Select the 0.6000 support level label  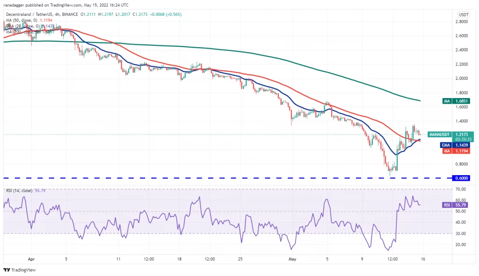pos(461,178)
